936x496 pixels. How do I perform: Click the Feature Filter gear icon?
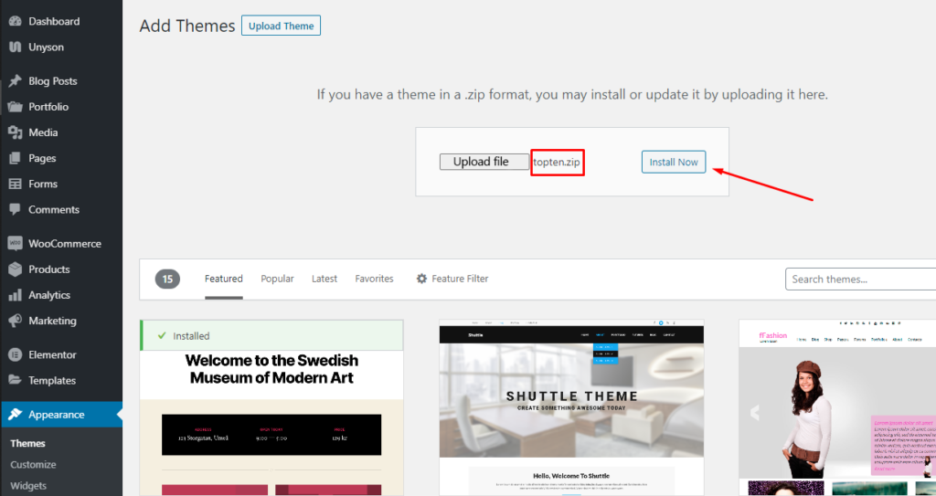421,279
